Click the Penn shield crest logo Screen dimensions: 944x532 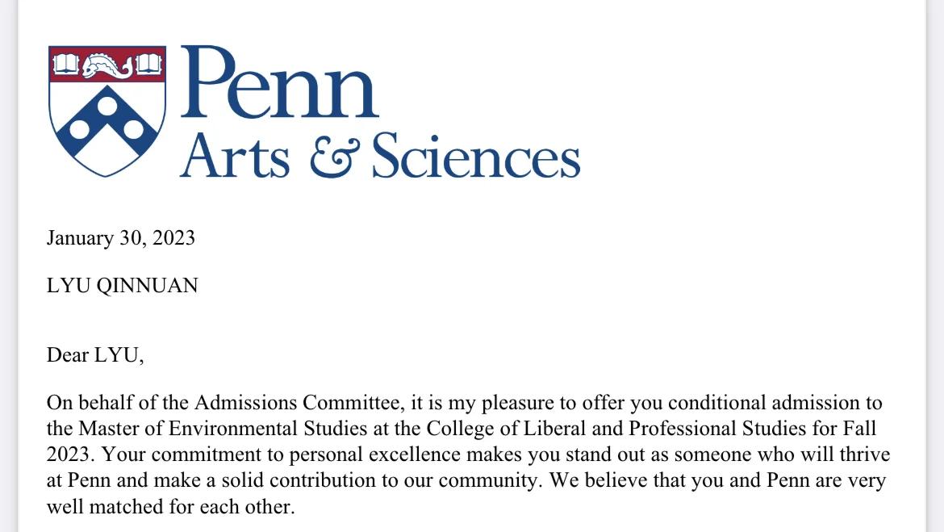[107, 111]
